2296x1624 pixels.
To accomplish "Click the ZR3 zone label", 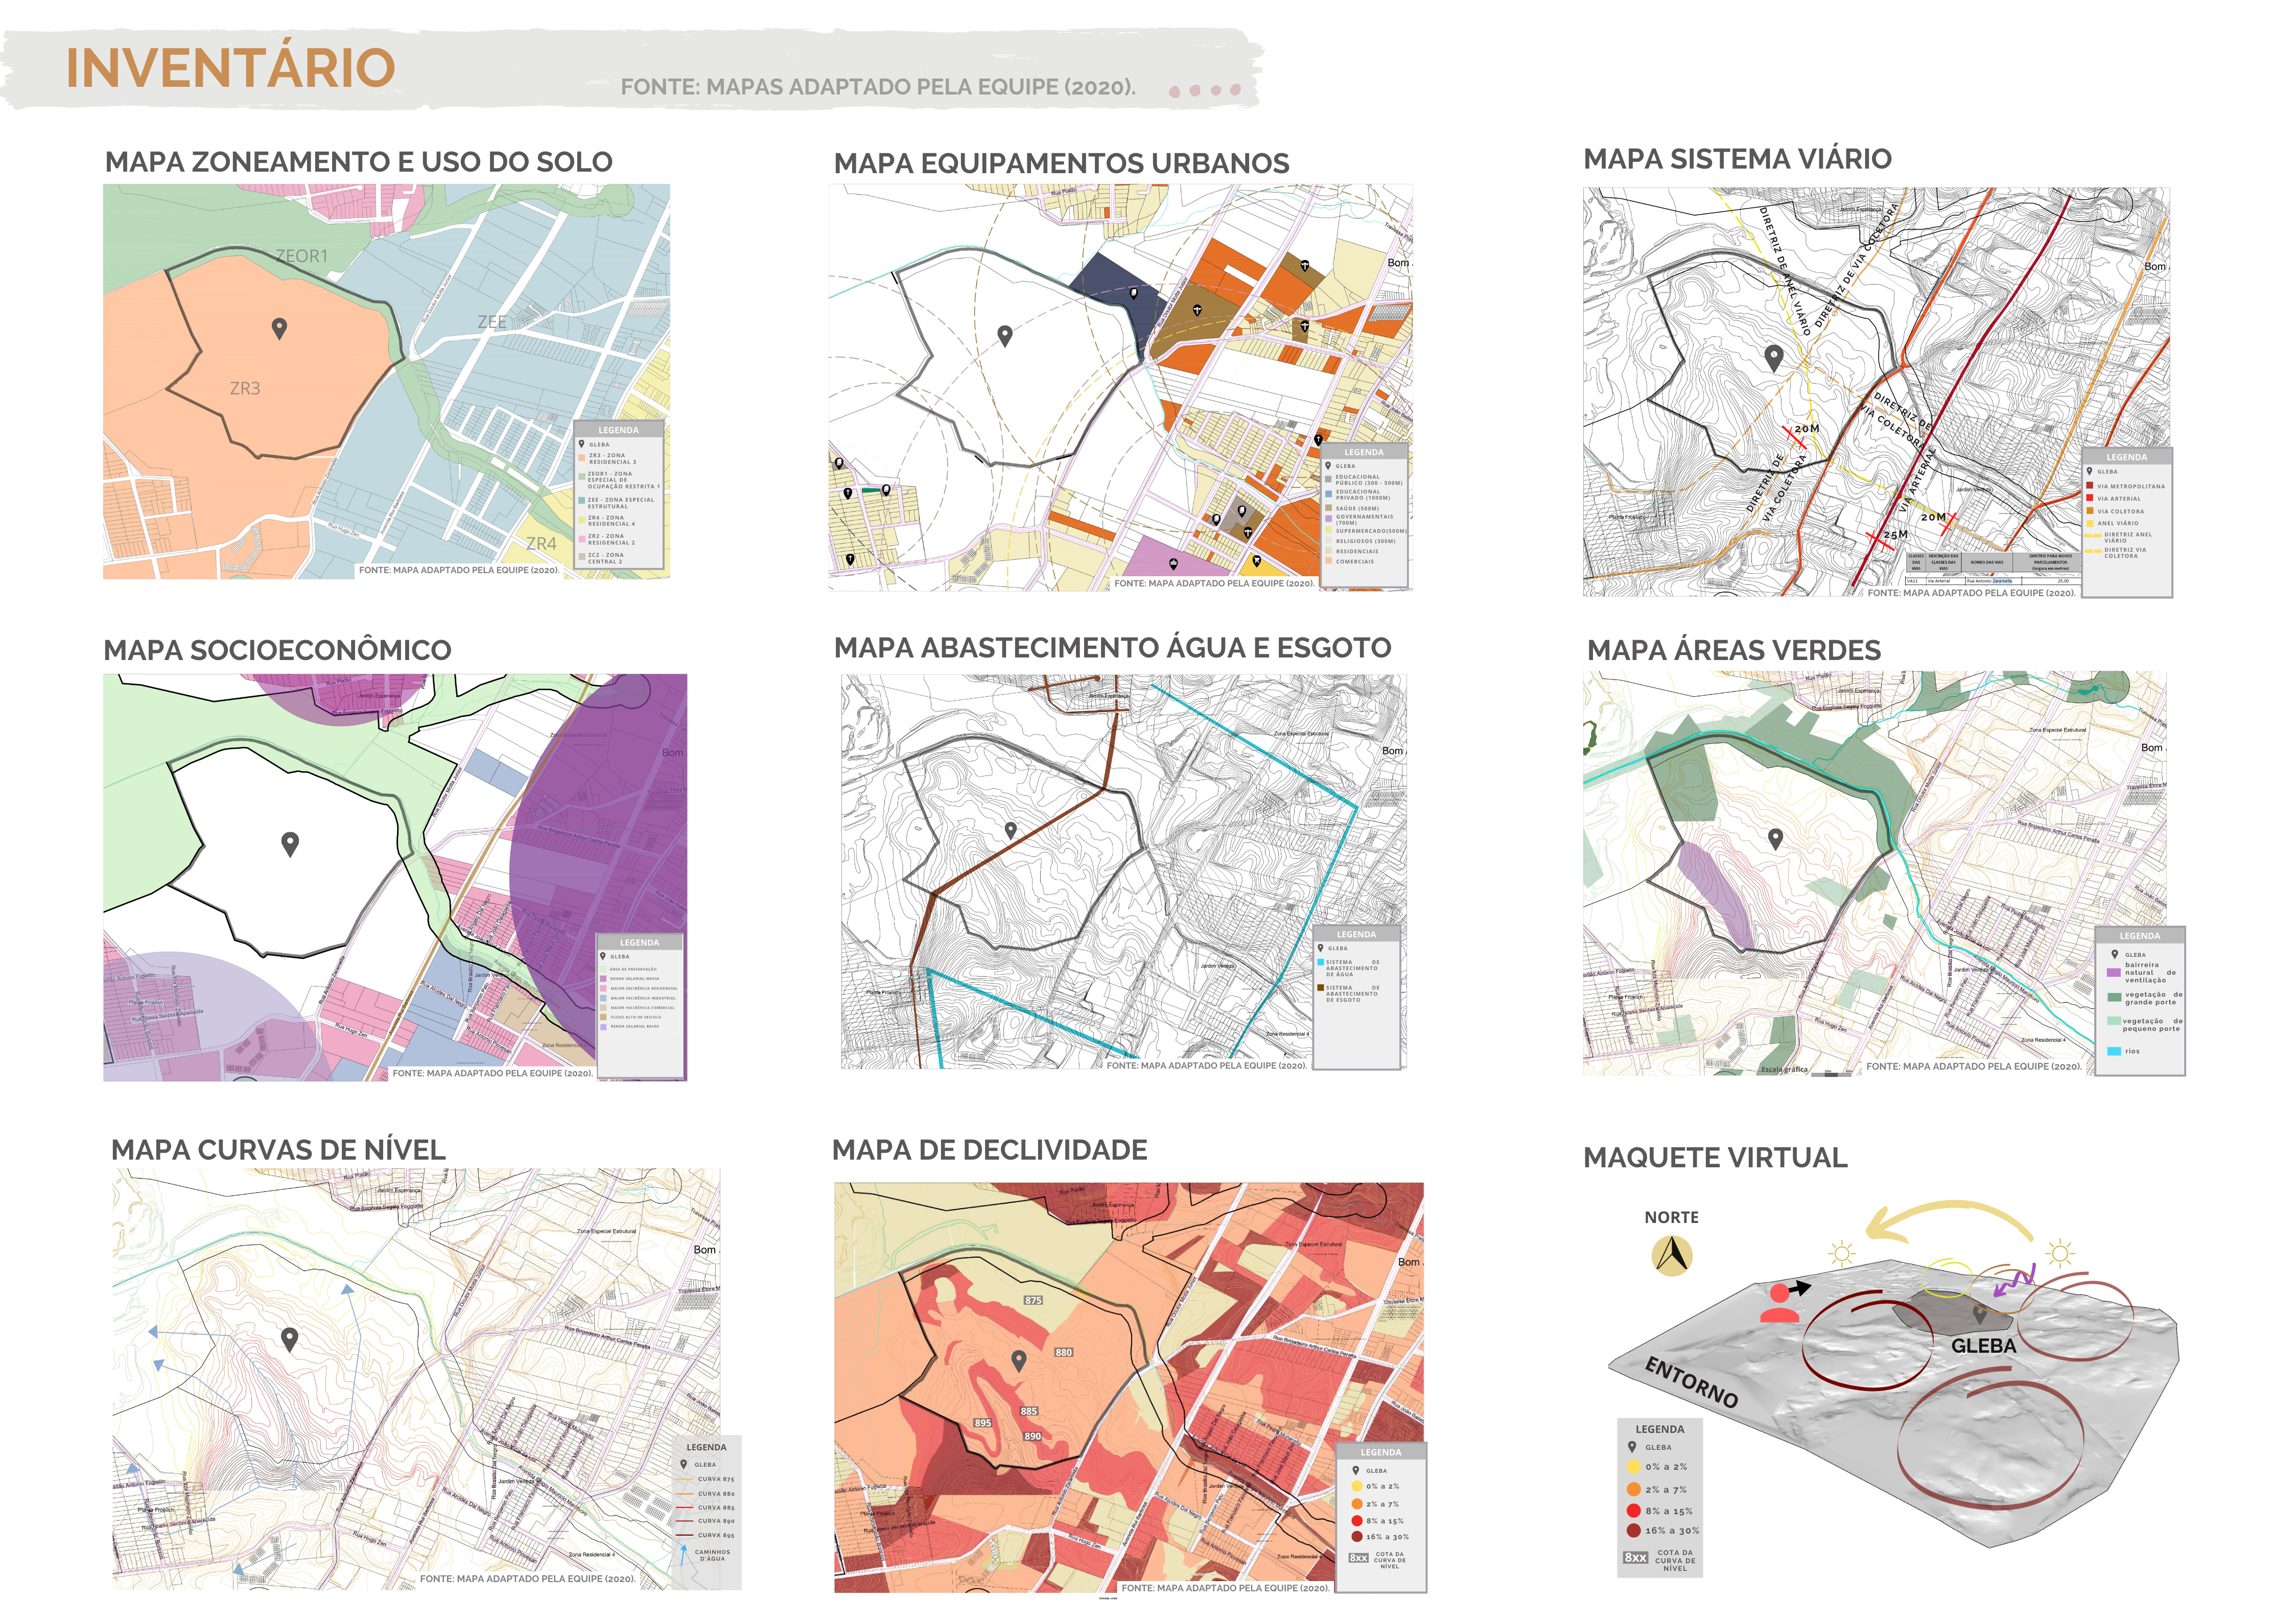I will (x=245, y=389).
